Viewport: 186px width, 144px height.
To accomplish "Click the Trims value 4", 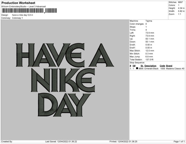I will click(x=146, y=30).
